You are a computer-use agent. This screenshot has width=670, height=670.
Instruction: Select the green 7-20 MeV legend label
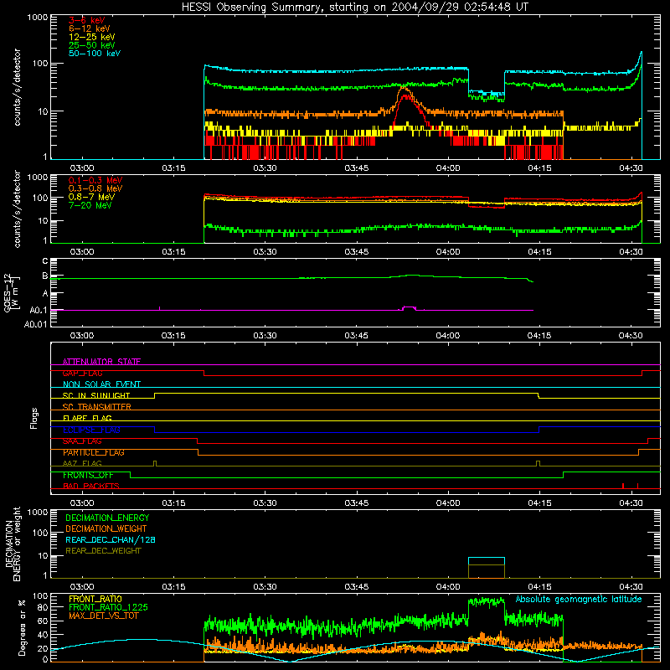90,205
